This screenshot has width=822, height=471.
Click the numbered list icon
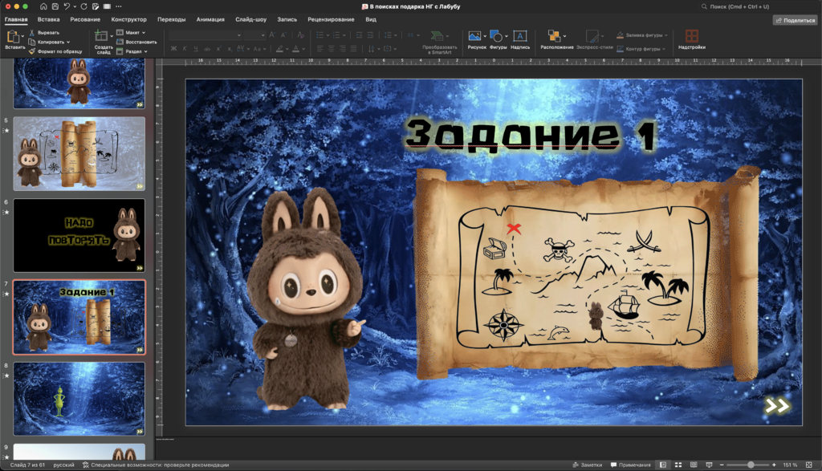click(336, 35)
